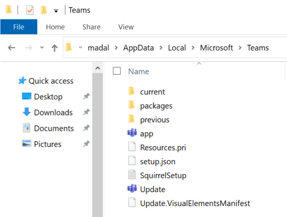Click the file icon of setup.json
The image size is (287, 217).
coord(132,161)
